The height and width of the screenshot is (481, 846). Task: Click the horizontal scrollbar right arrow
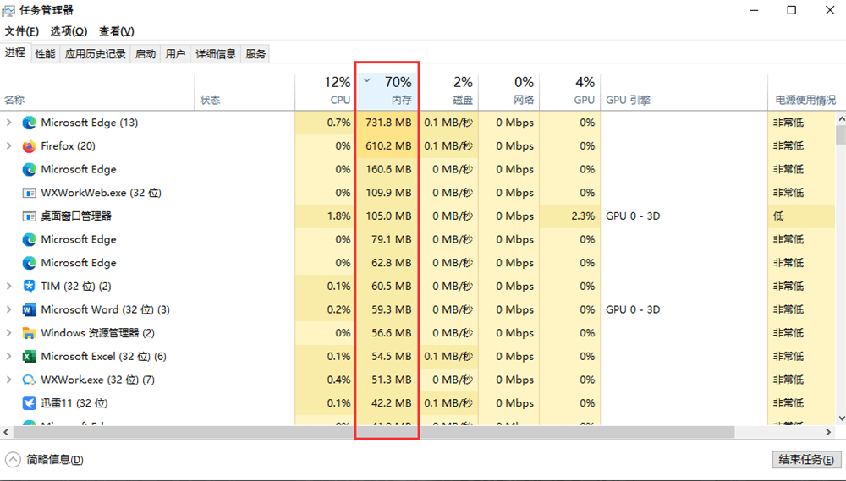829,433
